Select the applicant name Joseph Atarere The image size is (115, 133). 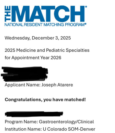click(x=57, y=85)
